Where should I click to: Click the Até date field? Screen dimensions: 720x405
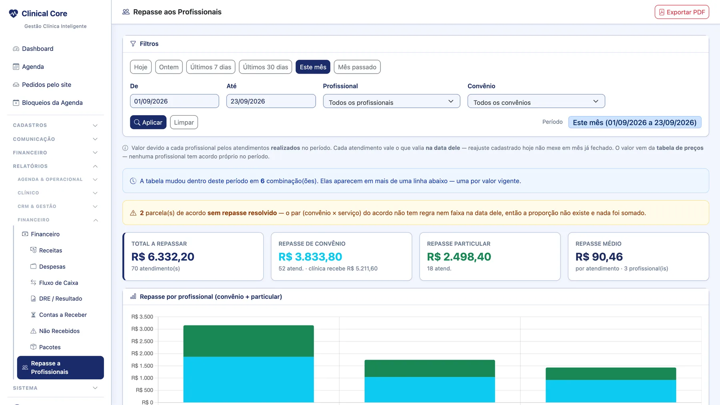(271, 101)
